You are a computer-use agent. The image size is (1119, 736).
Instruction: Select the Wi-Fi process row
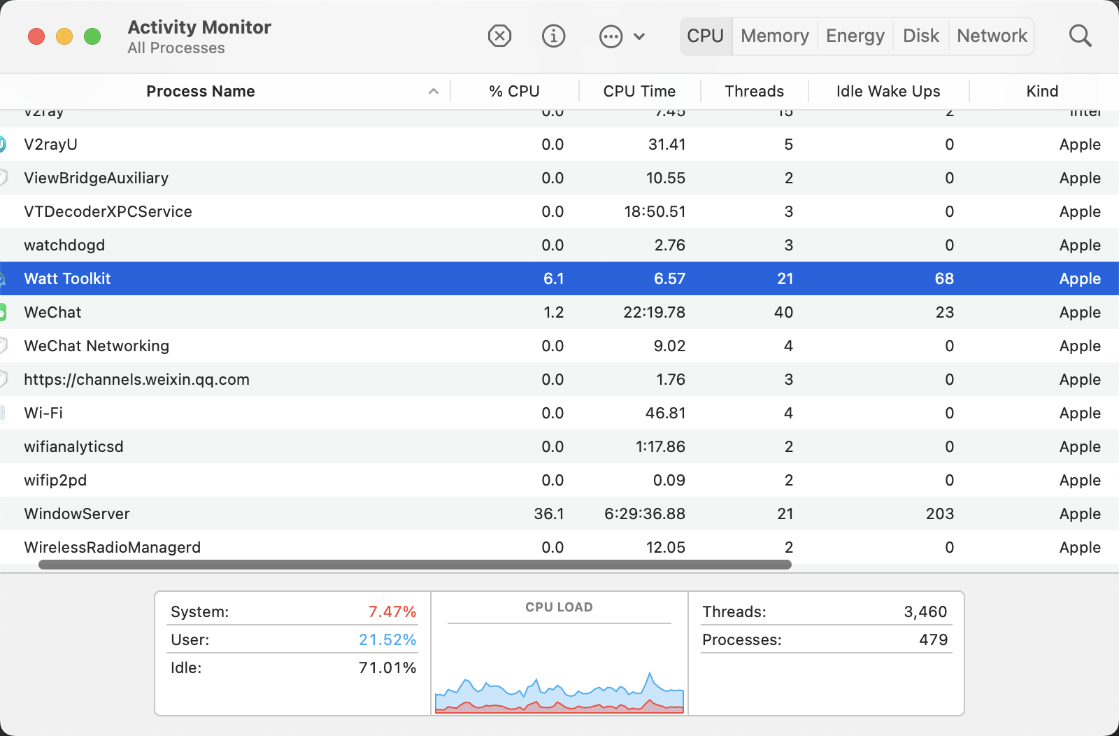[280, 413]
